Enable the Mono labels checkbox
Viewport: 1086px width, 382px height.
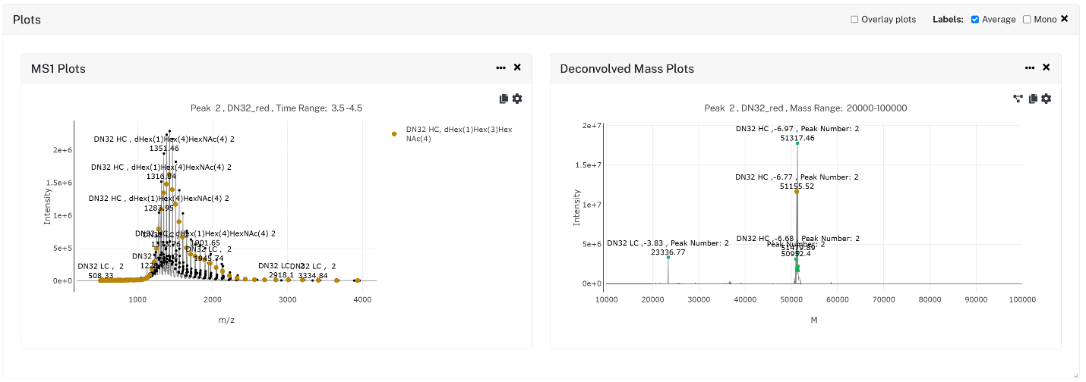coord(1027,20)
